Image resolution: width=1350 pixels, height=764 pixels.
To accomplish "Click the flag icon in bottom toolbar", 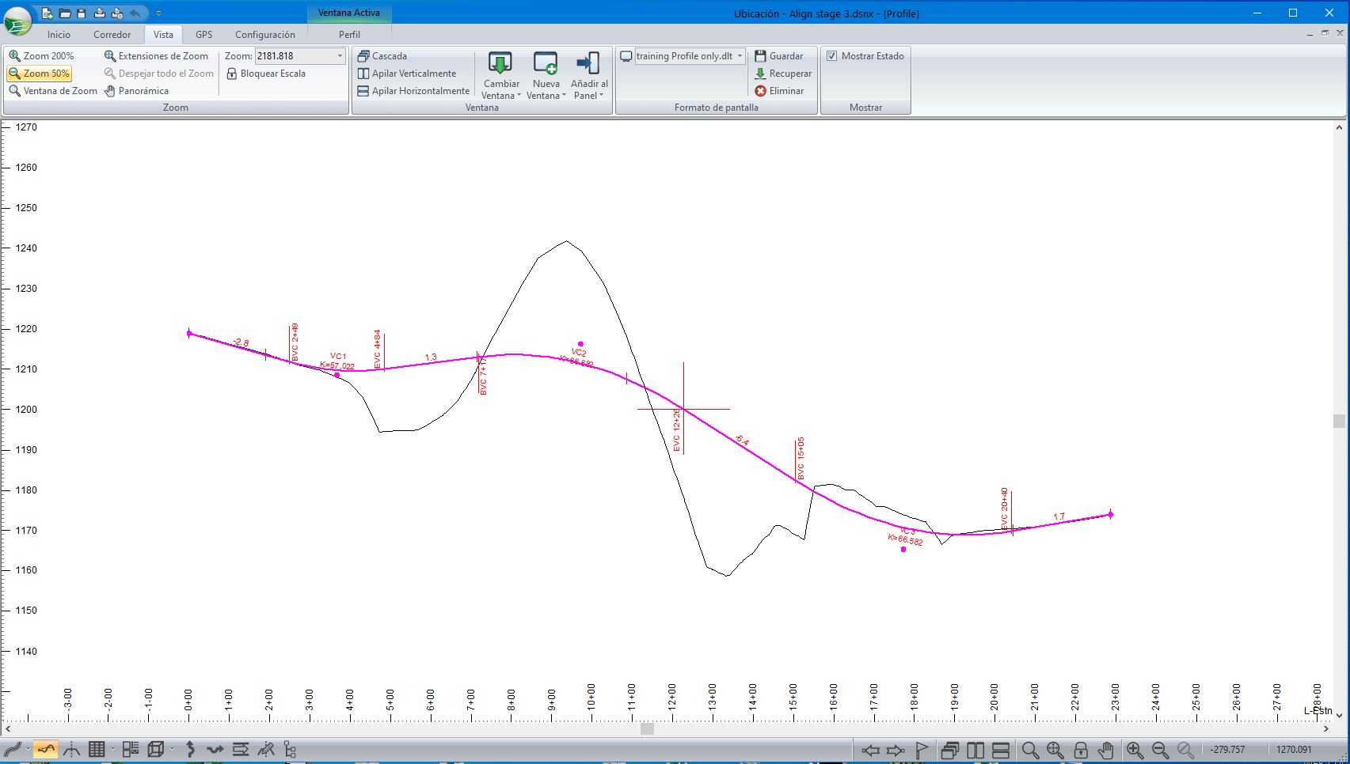I will coord(922,750).
